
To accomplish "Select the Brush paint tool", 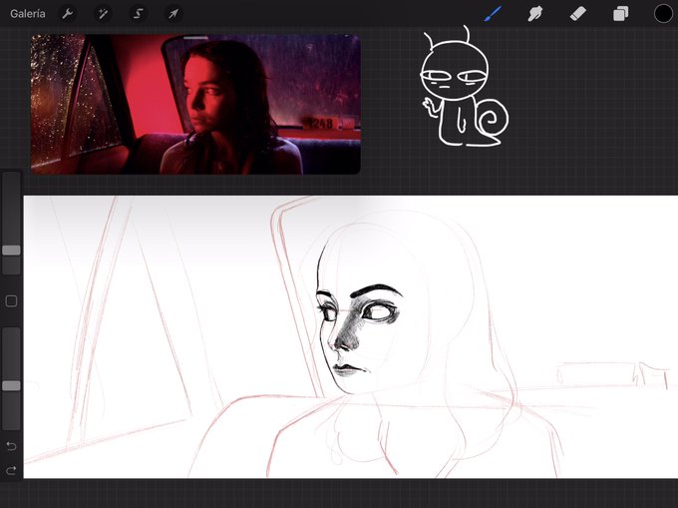I will [x=494, y=14].
